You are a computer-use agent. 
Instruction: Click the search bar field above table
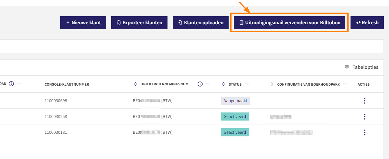(192, 46)
